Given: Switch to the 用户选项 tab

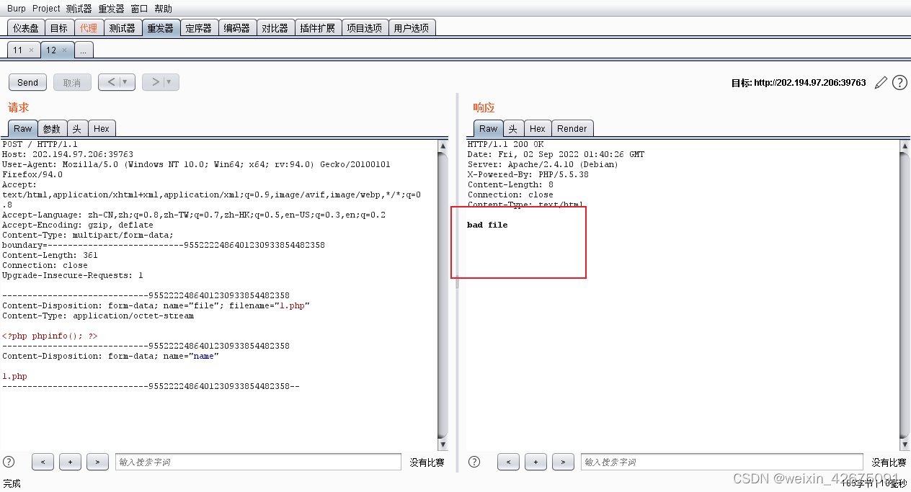Looking at the screenshot, I should coord(412,28).
